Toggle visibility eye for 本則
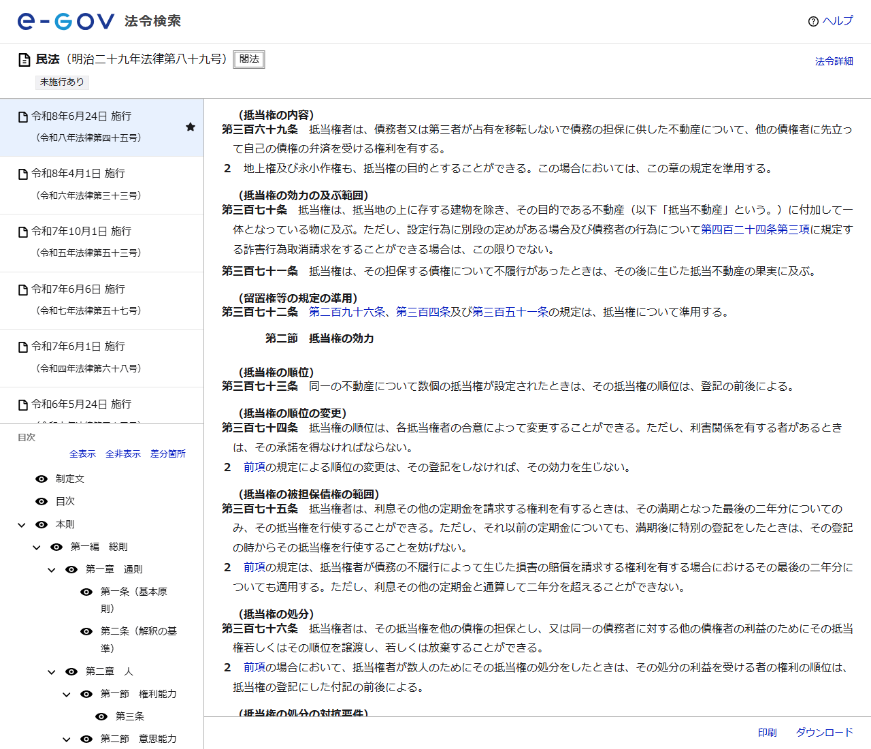871x749 pixels. 42,525
